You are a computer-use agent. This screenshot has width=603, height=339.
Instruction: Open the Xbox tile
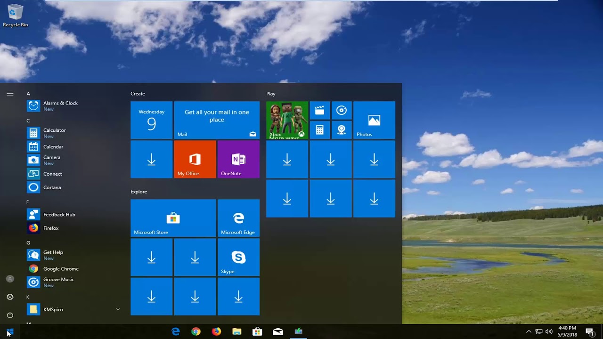(287, 120)
